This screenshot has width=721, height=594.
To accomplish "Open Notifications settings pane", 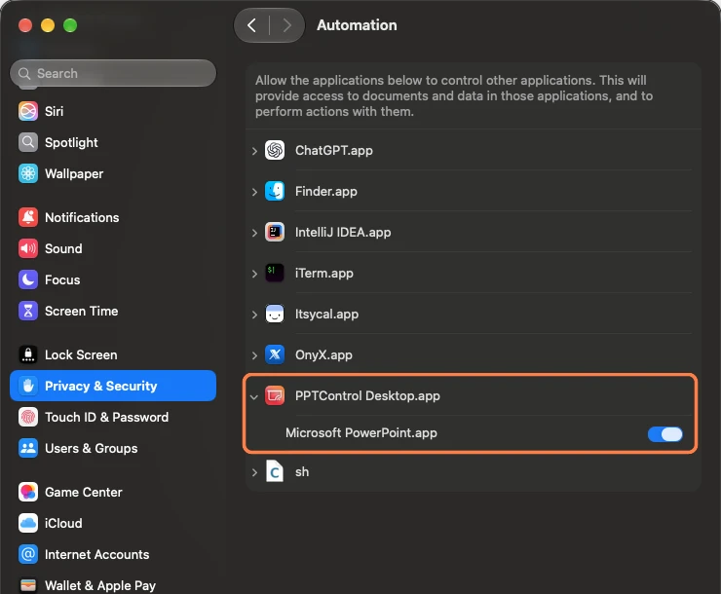I will pos(113,217).
